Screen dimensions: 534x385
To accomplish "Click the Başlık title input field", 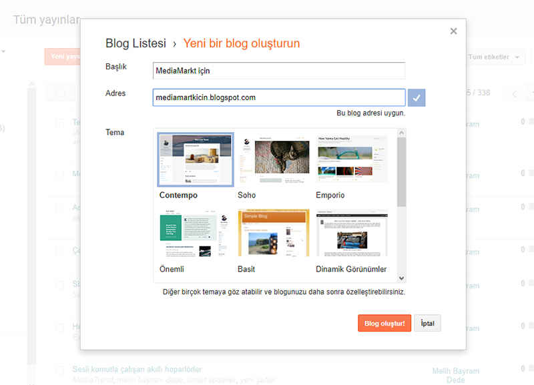I will click(279, 70).
